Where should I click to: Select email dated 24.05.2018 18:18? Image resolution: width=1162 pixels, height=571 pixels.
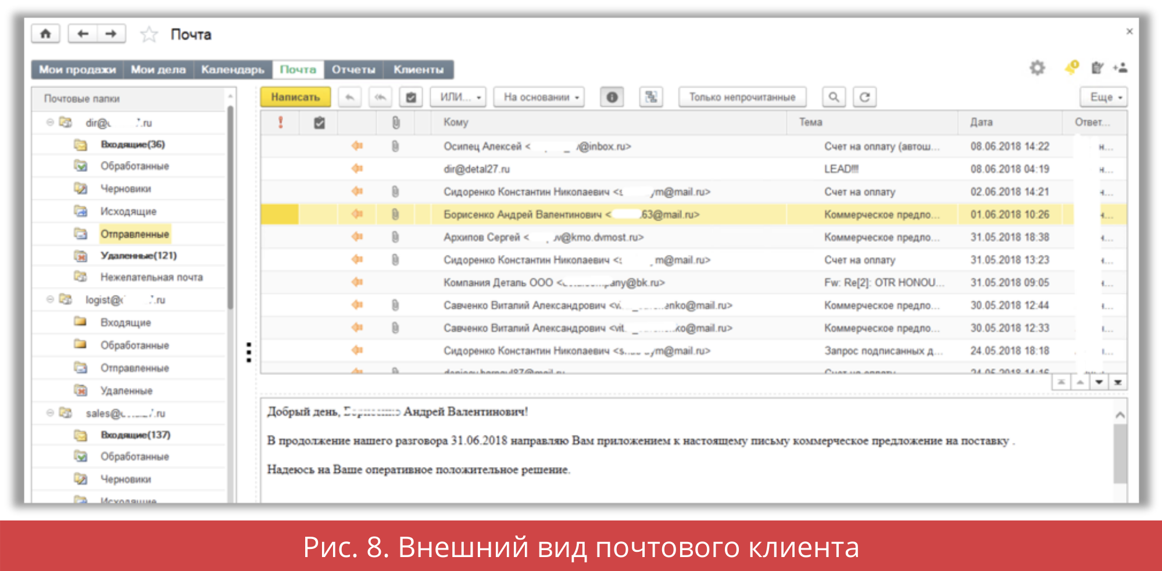(693, 351)
